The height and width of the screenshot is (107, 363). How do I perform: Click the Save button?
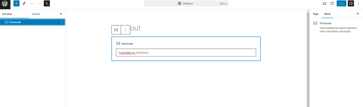[341, 4]
